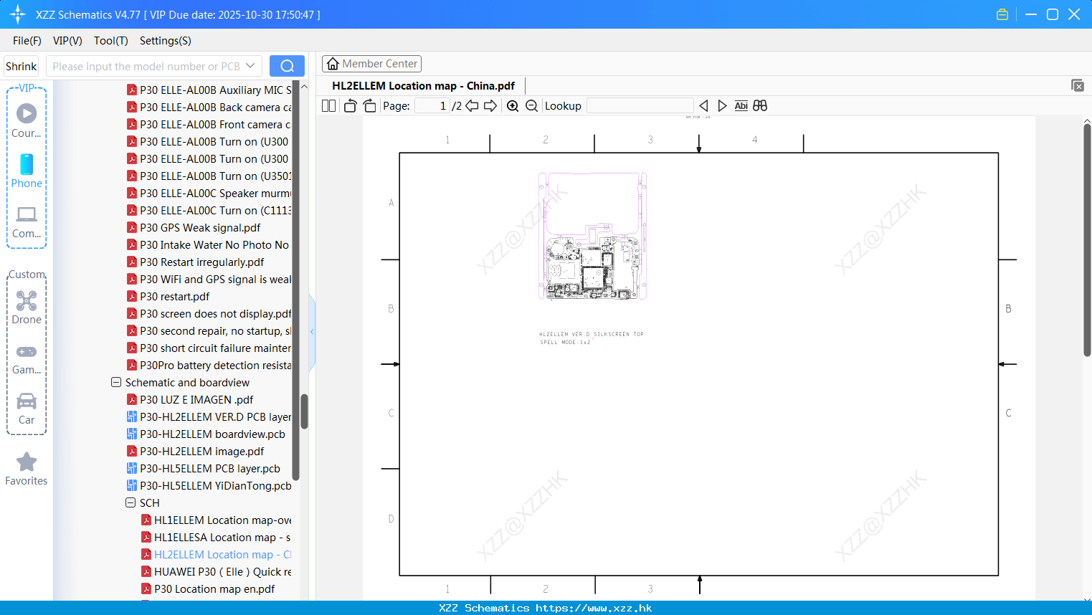The image size is (1092, 615).
Task: Rotate page clockwise
Action: 369,106
